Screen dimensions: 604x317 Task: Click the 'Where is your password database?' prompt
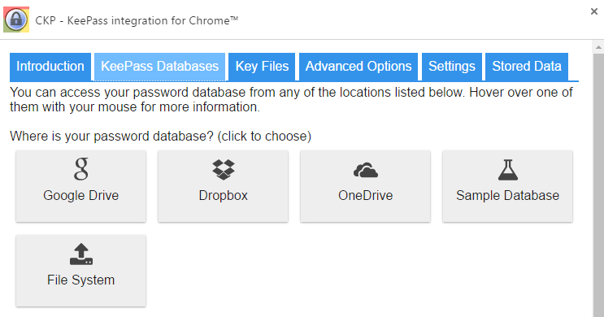161,137
